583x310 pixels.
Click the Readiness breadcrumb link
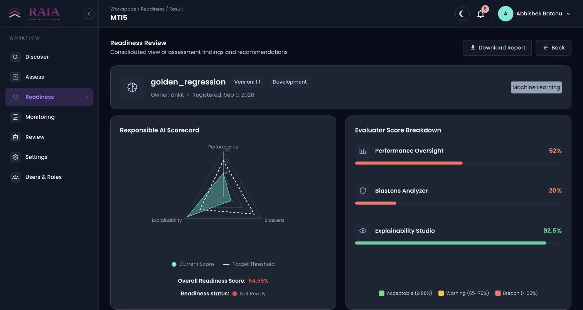[153, 9]
